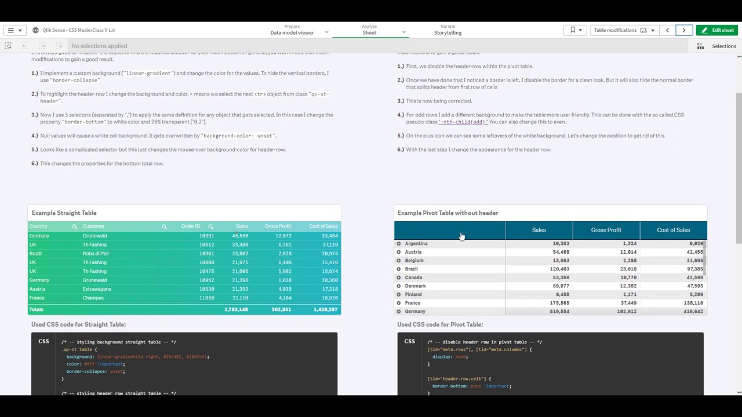This screenshot has width=742, height=417.
Task: Search the Country column
Action: pos(74,226)
